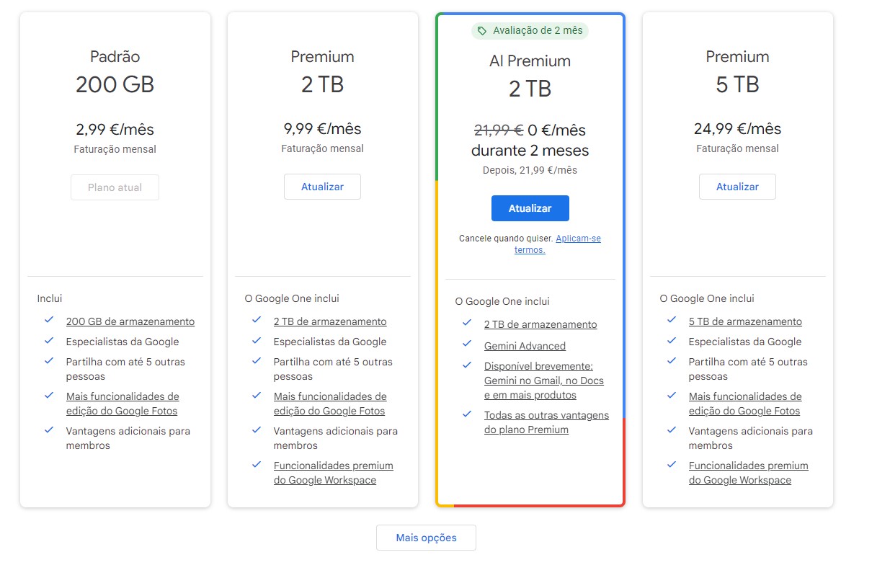Click the Depois, 21,99 €/mês text
This screenshot has width=890, height=565.
530,171
